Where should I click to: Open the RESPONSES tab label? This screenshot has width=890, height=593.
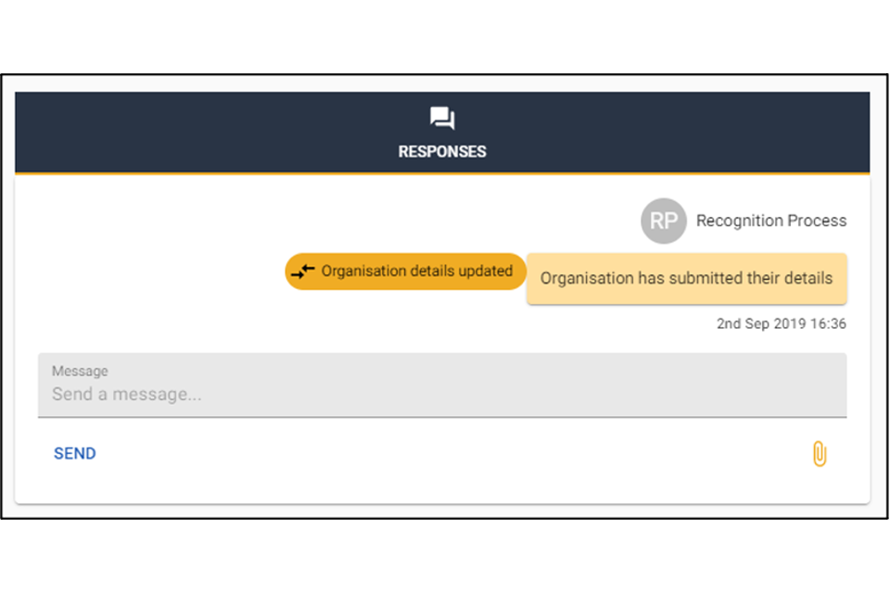point(442,151)
